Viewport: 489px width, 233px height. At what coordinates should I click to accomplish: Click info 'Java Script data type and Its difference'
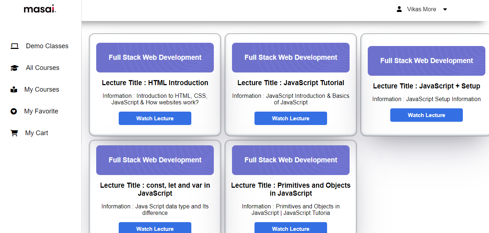(x=155, y=209)
